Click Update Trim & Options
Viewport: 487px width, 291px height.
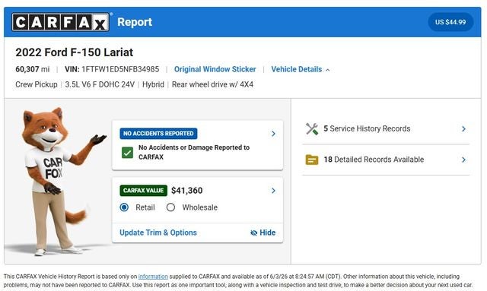pos(158,232)
